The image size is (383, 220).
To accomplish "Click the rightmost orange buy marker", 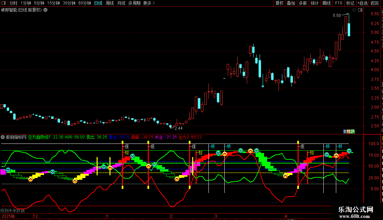I will tap(336, 156).
